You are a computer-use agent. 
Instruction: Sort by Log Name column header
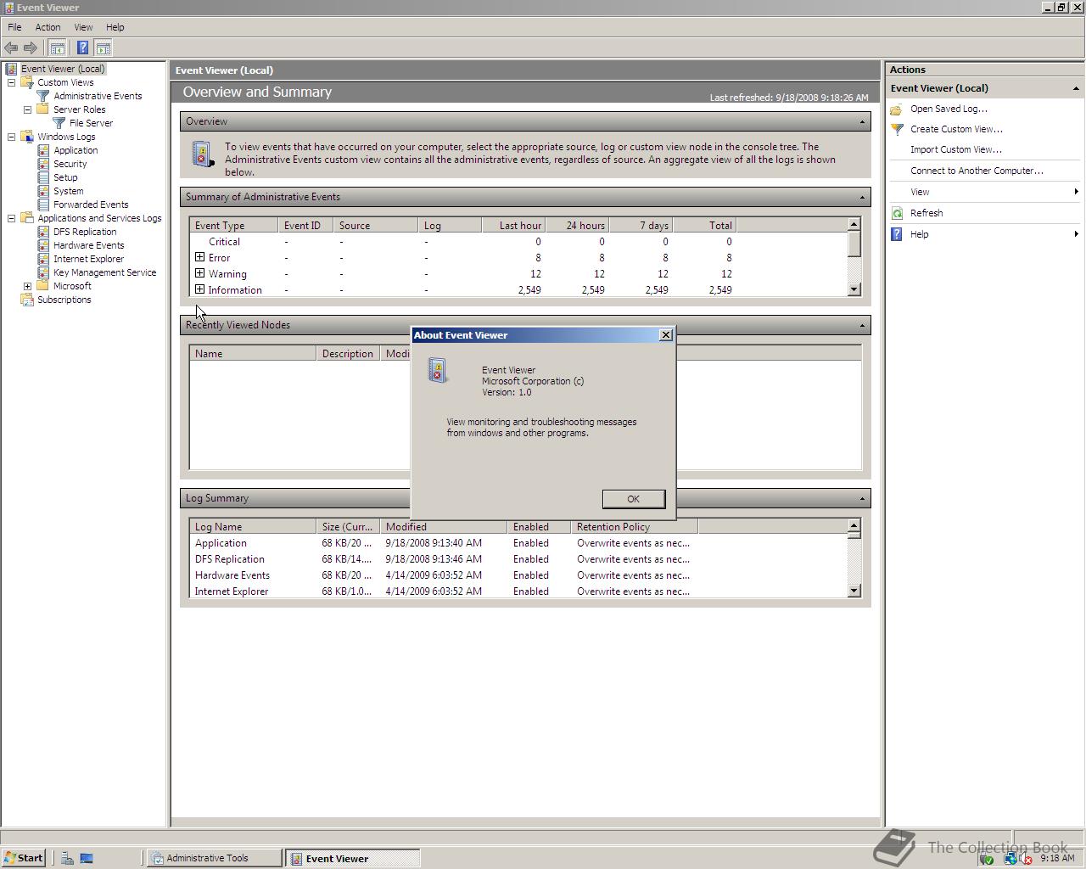tap(253, 527)
